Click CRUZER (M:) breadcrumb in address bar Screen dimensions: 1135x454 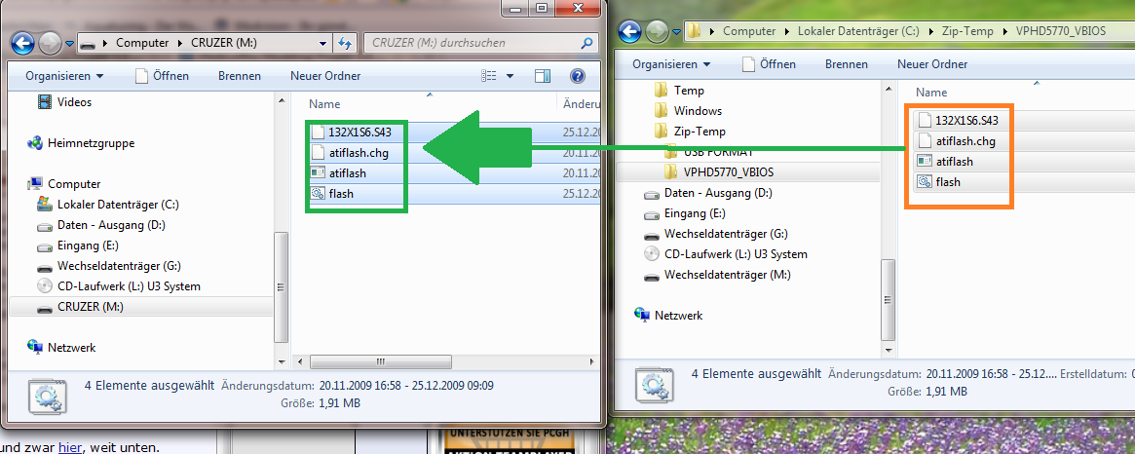[224, 43]
